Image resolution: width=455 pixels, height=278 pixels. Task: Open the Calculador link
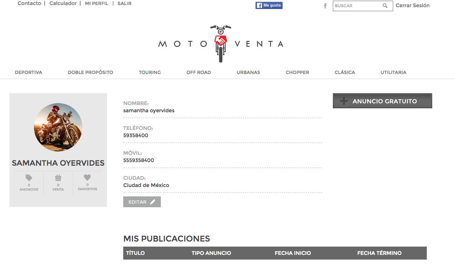point(63,3)
